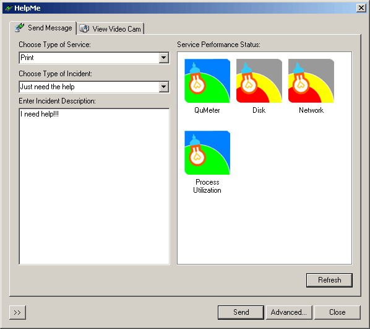Click the Just need the help combo field

[94, 87]
